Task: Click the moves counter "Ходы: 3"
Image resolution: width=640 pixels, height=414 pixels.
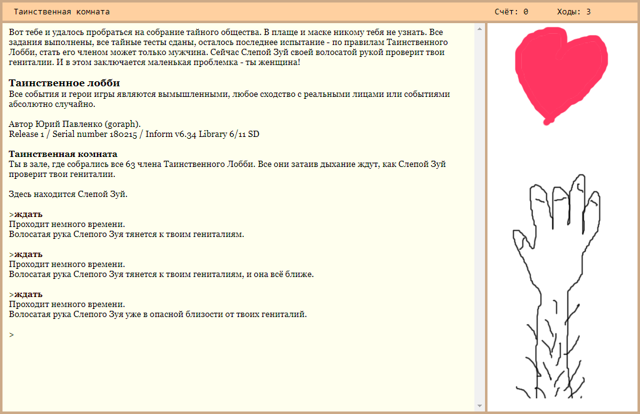Action: coord(574,11)
